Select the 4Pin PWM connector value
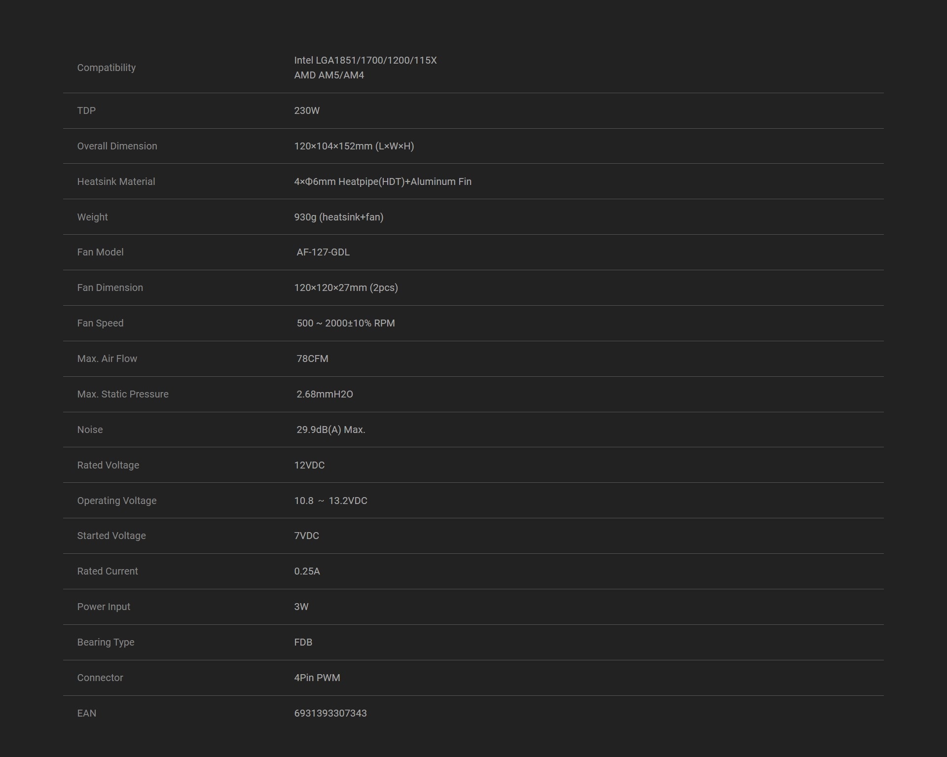The image size is (947, 757). pos(317,678)
